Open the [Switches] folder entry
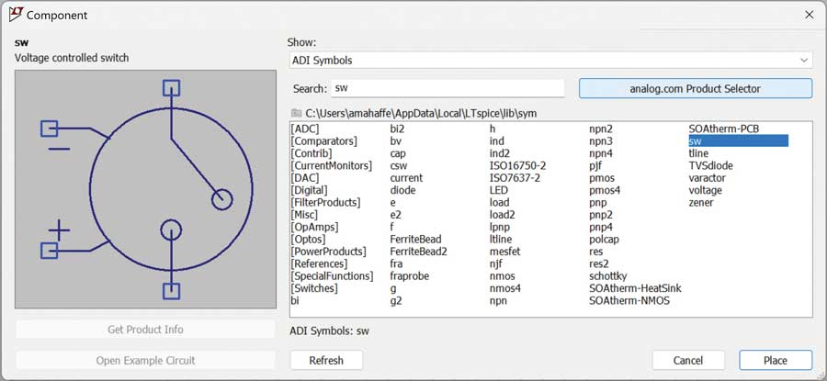This screenshot has height=381, width=827. pos(316,288)
